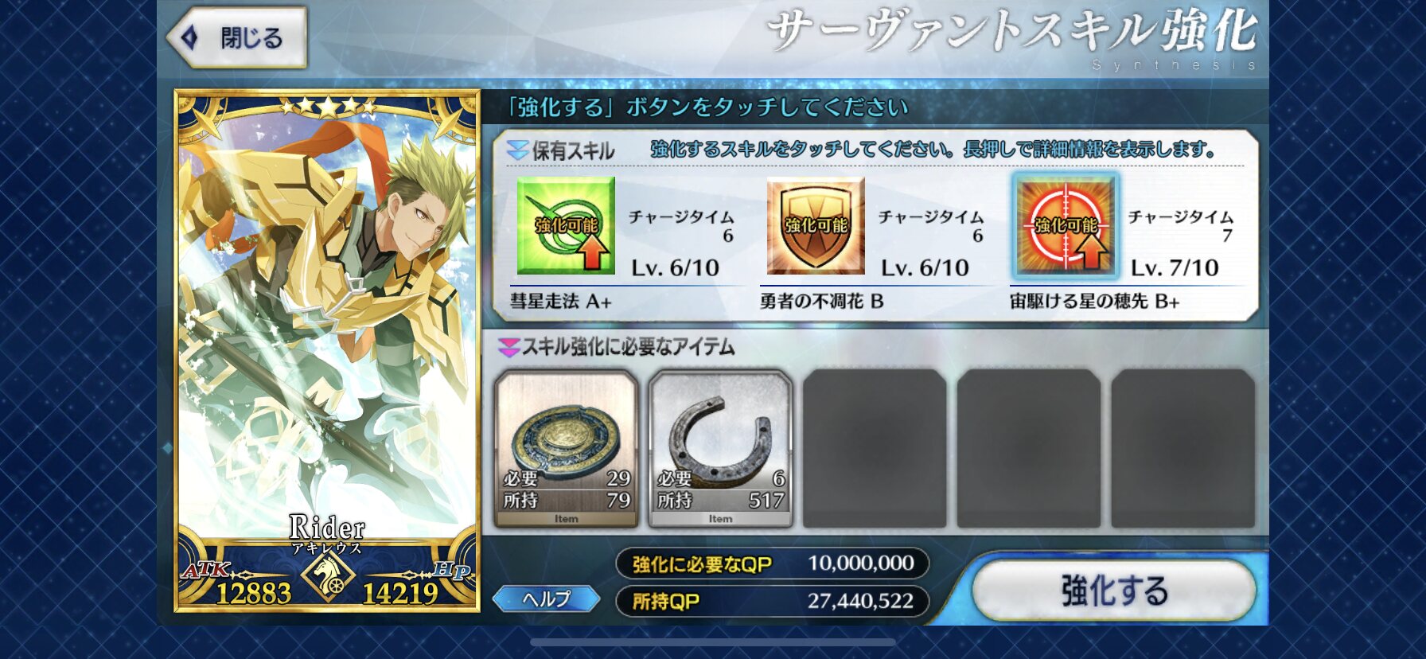This screenshot has height=659, width=1426.
Task: Select the 彗星走法 A+ skill icon
Action: 566,226
